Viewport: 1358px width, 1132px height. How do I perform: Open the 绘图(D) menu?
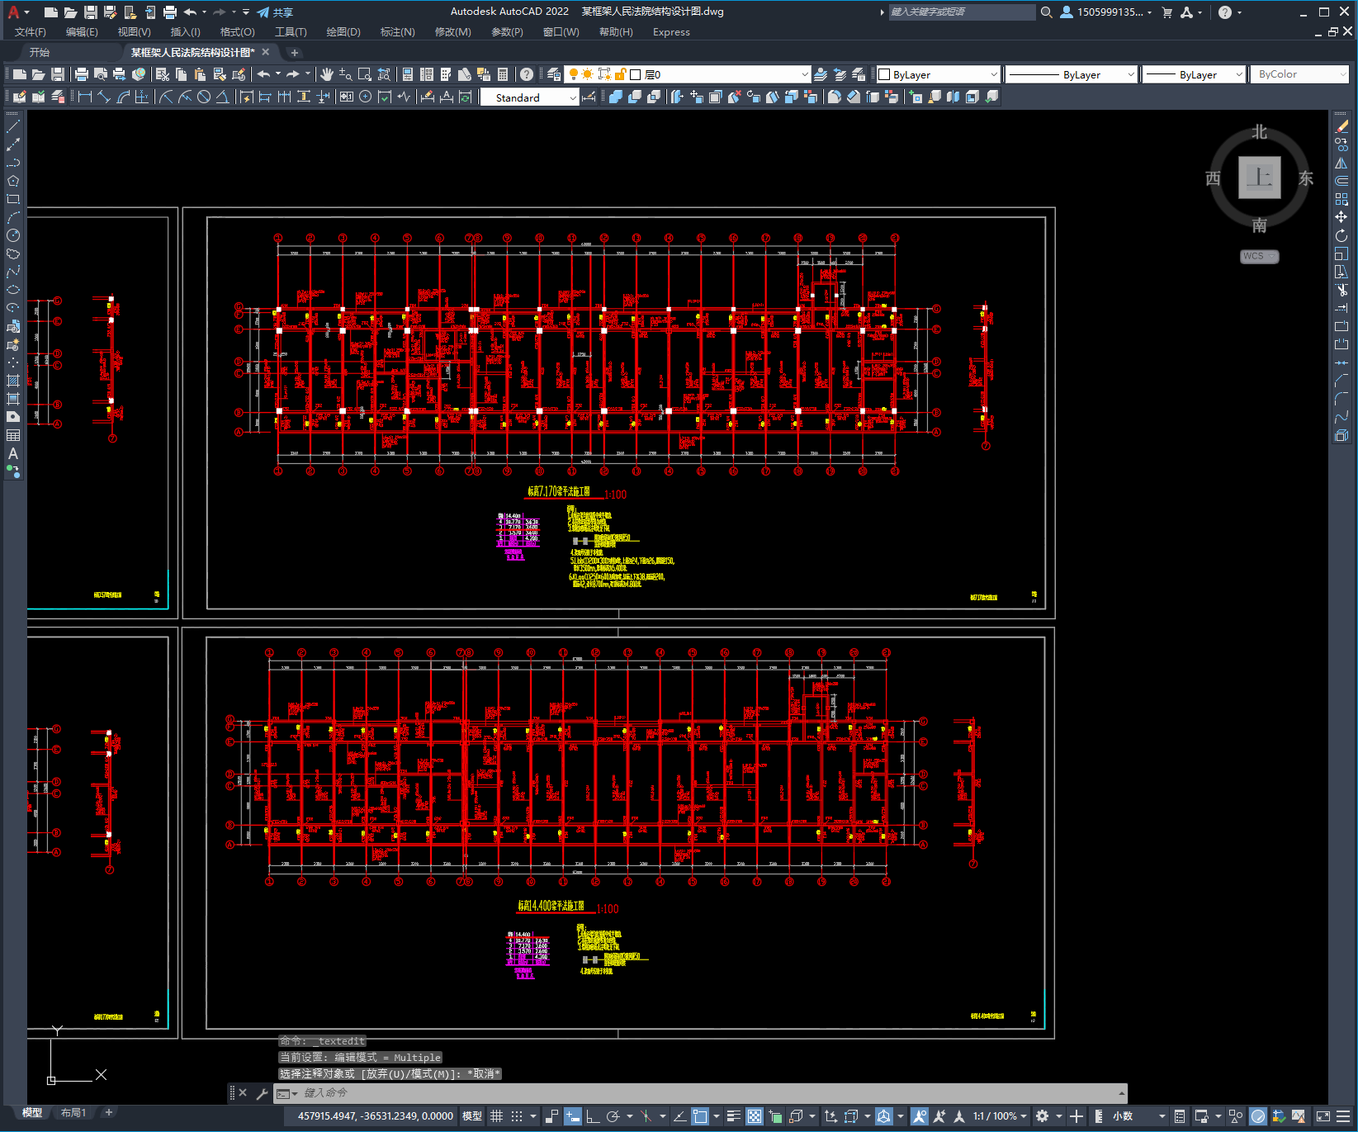[x=343, y=32]
